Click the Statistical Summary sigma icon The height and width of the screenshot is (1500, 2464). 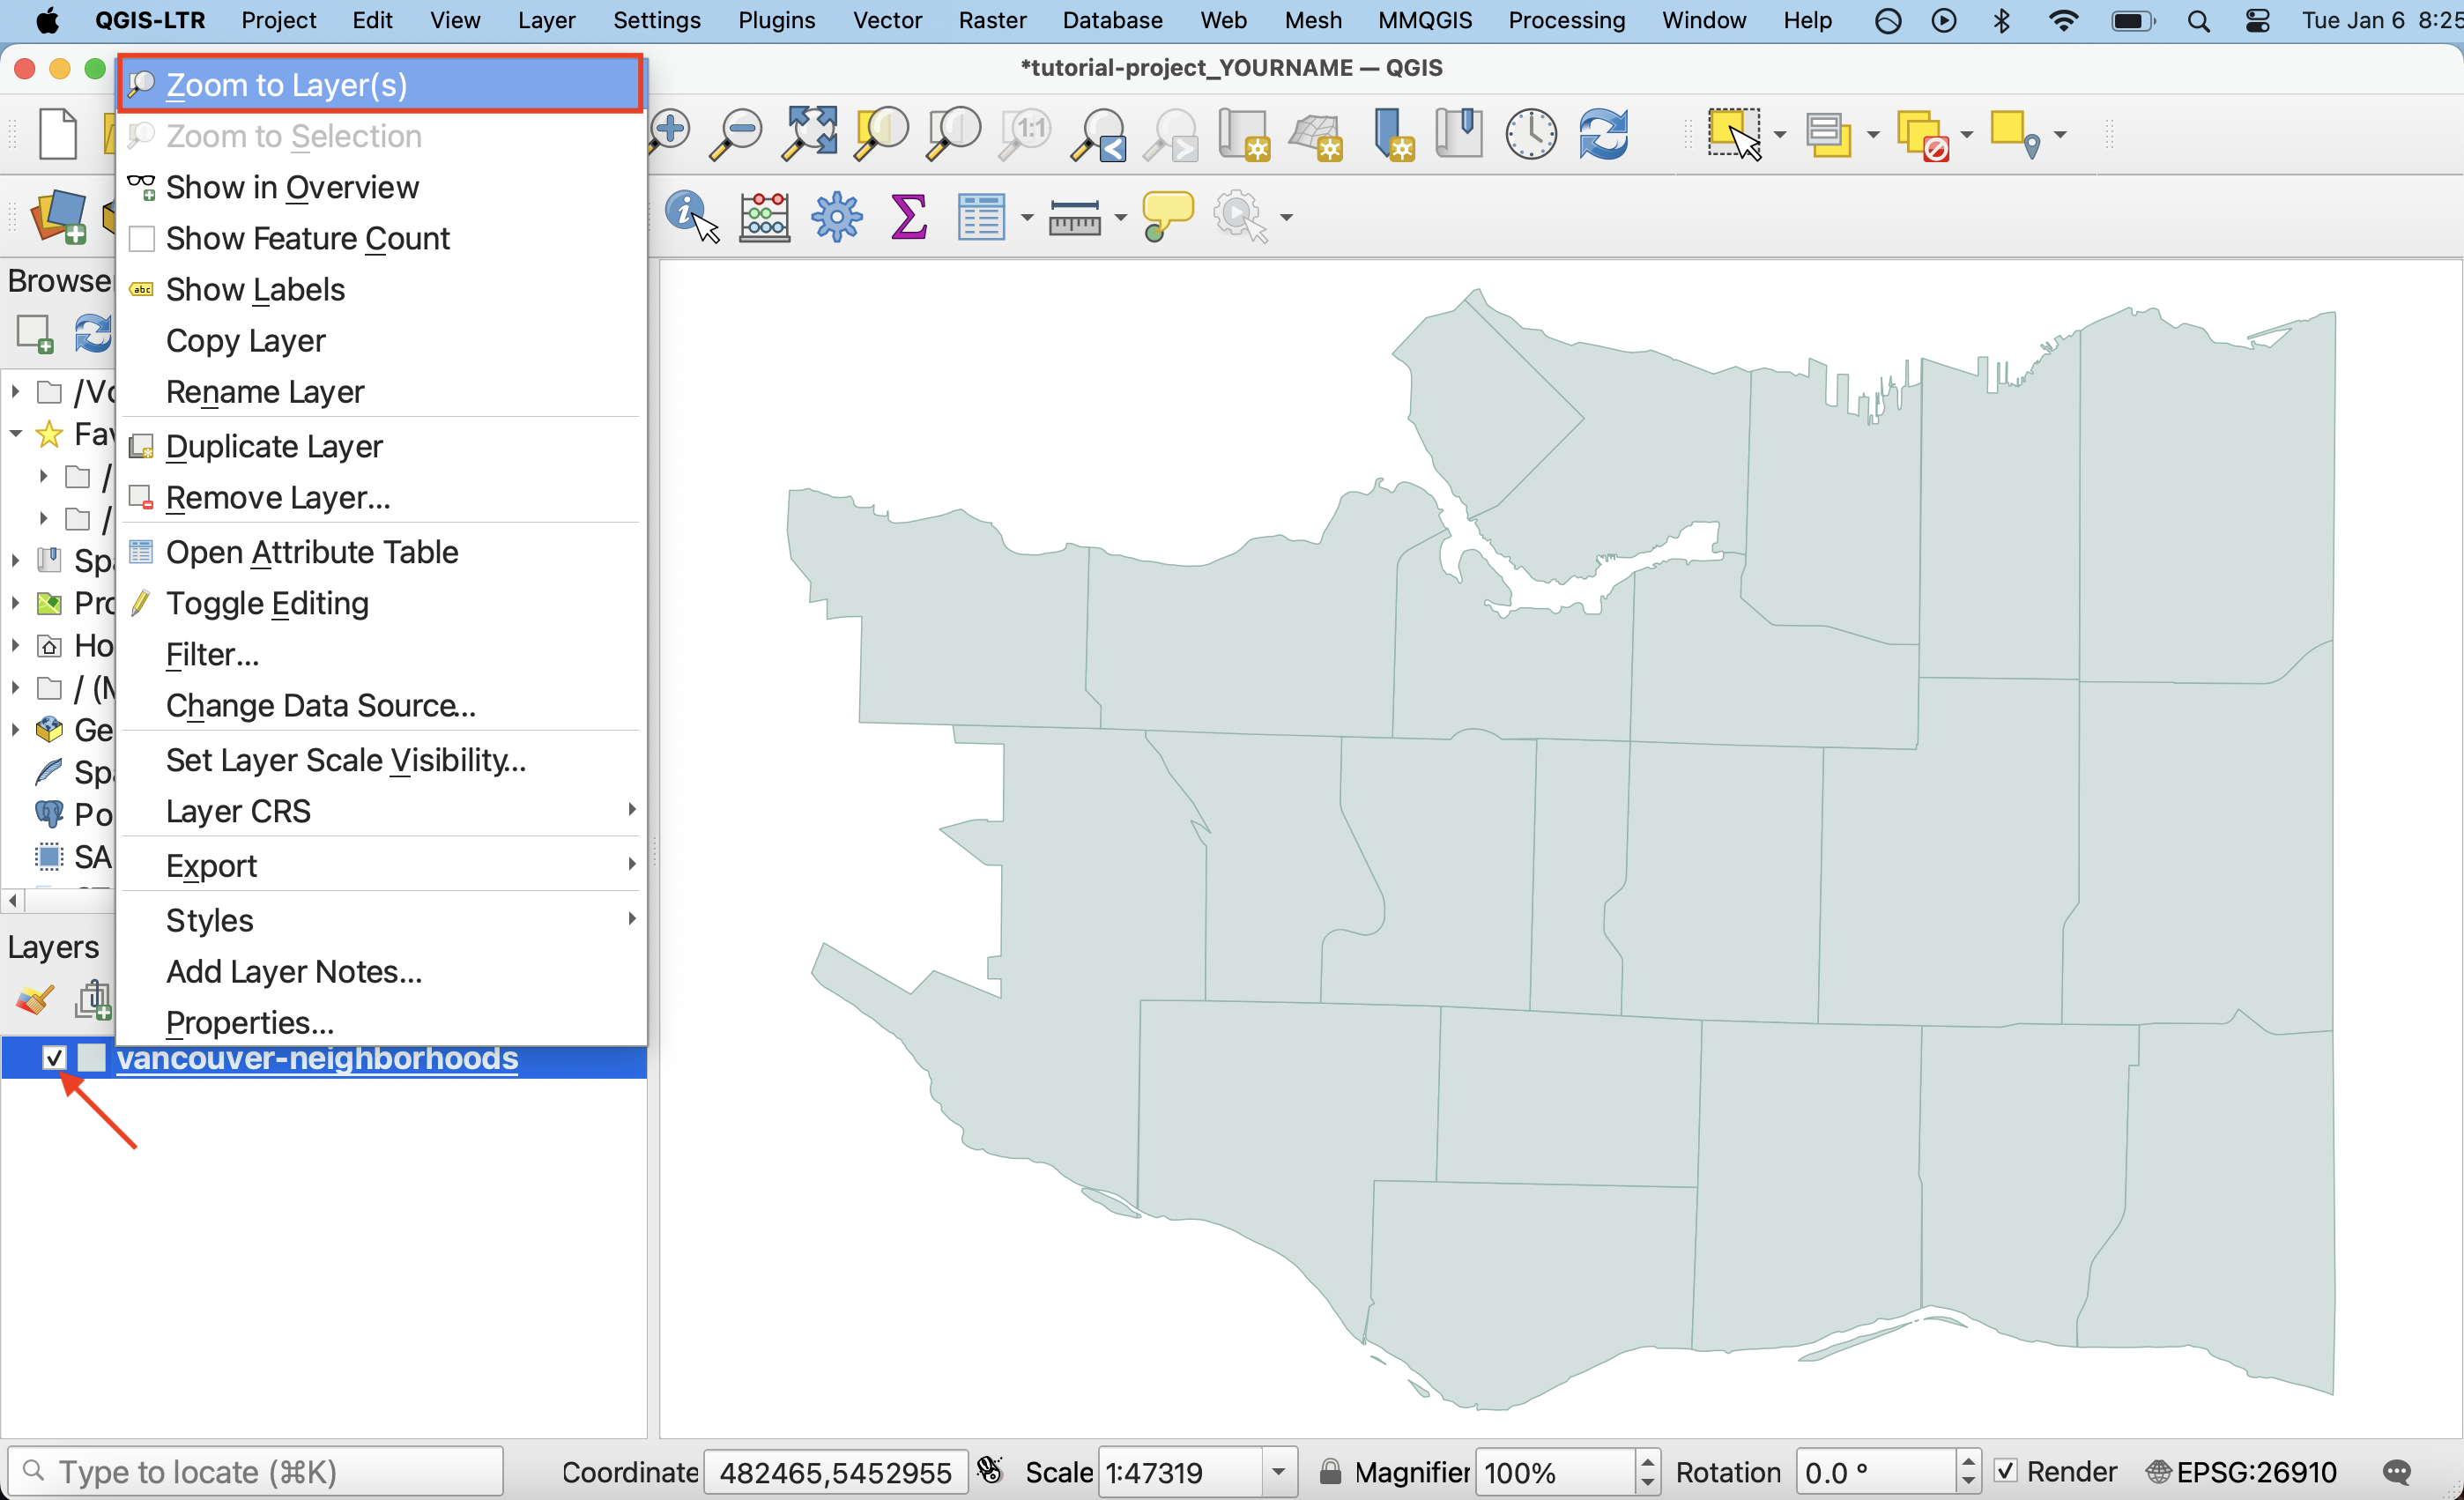pyautogui.click(x=908, y=216)
